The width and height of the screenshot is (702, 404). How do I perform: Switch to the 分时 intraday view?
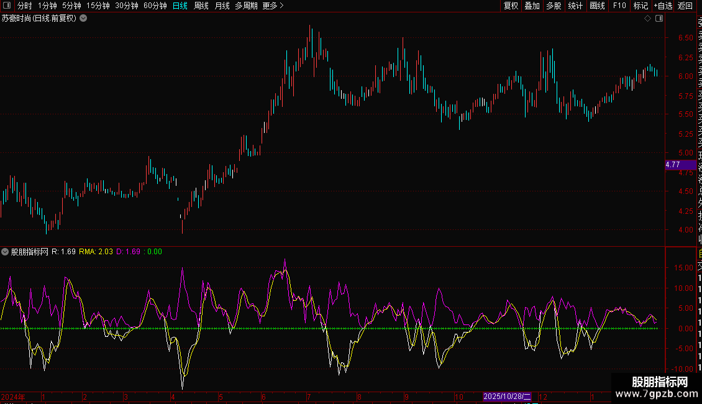[25, 6]
